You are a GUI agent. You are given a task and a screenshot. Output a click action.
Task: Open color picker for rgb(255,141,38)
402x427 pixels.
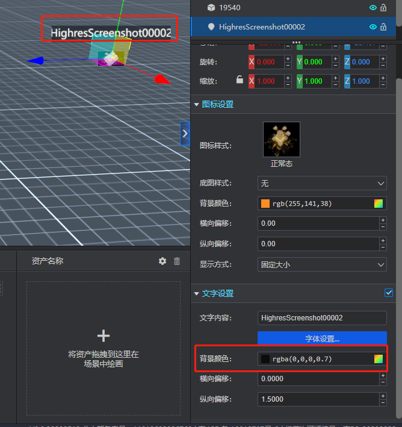point(379,204)
